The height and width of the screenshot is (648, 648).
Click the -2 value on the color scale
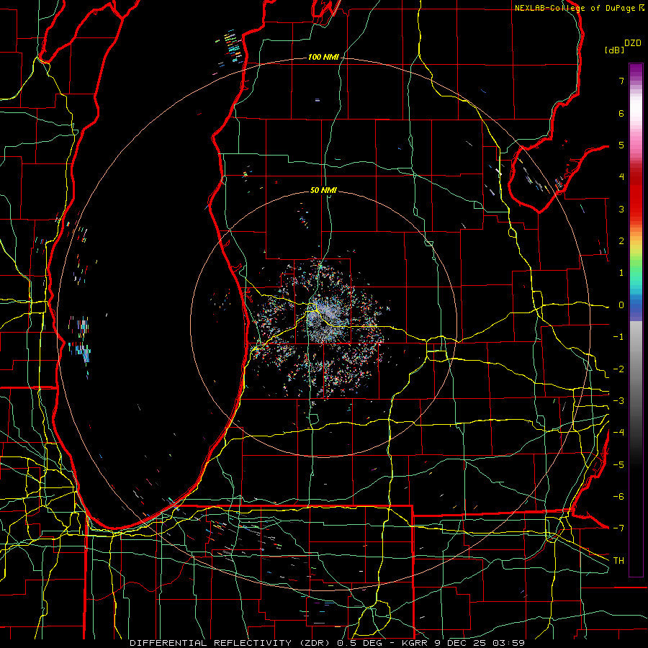618,369
